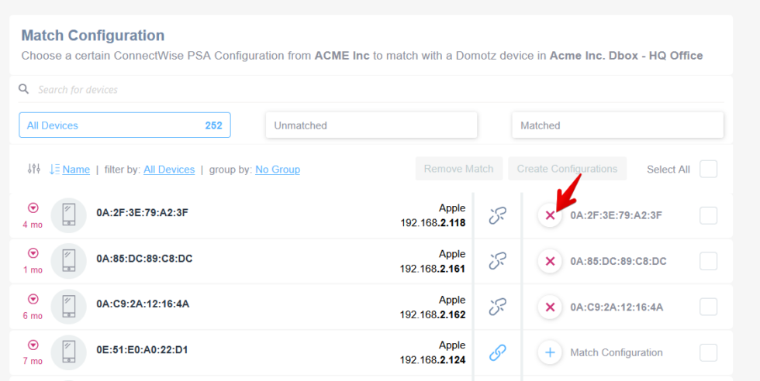Select checkbox on 0E:51:E0:A0:22:D1 row
The image size is (760, 381).
[x=708, y=353]
